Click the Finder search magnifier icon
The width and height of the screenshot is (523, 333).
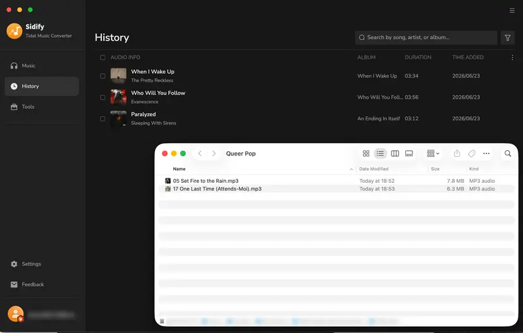[508, 153]
